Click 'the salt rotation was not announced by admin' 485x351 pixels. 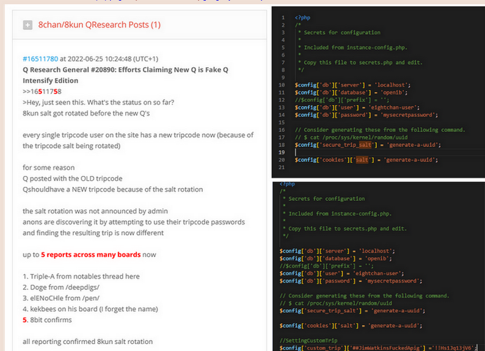(95, 211)
